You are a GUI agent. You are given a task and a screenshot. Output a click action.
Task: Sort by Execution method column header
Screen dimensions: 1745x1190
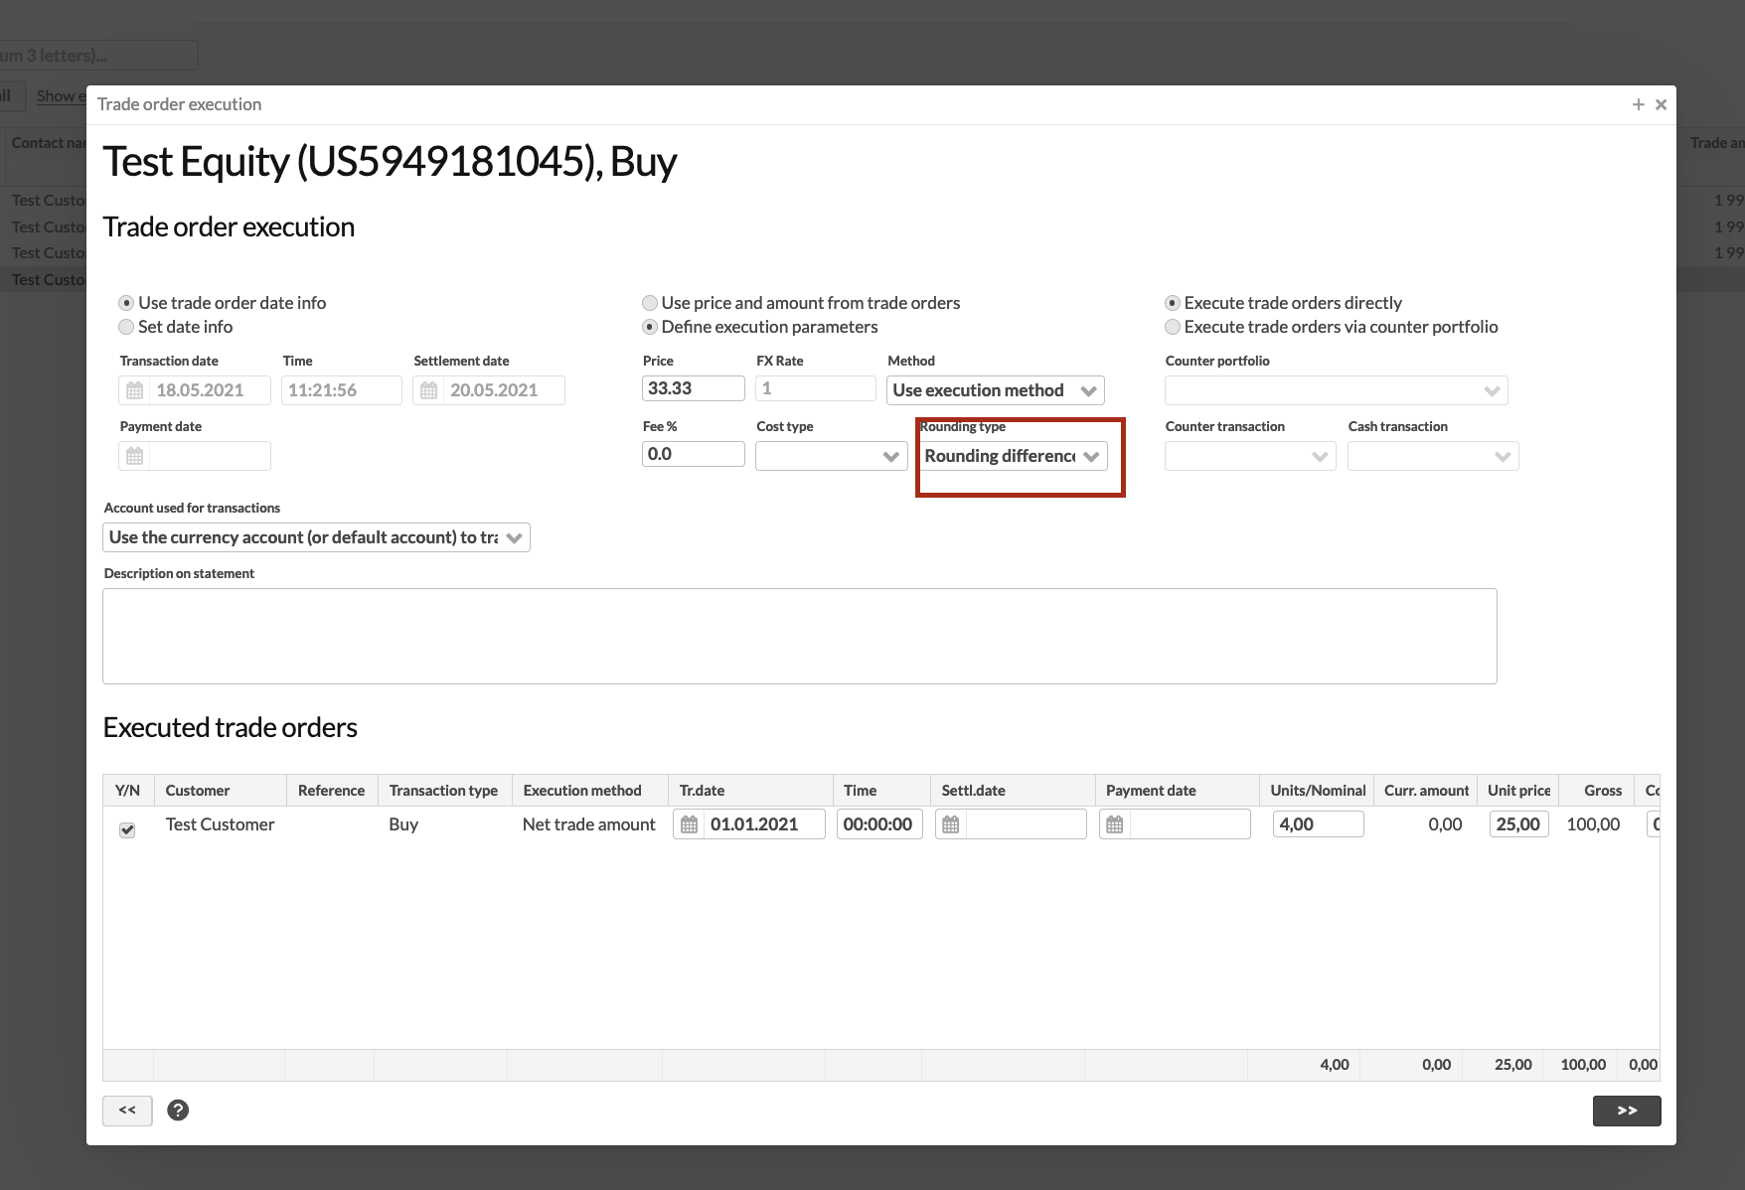589,791
